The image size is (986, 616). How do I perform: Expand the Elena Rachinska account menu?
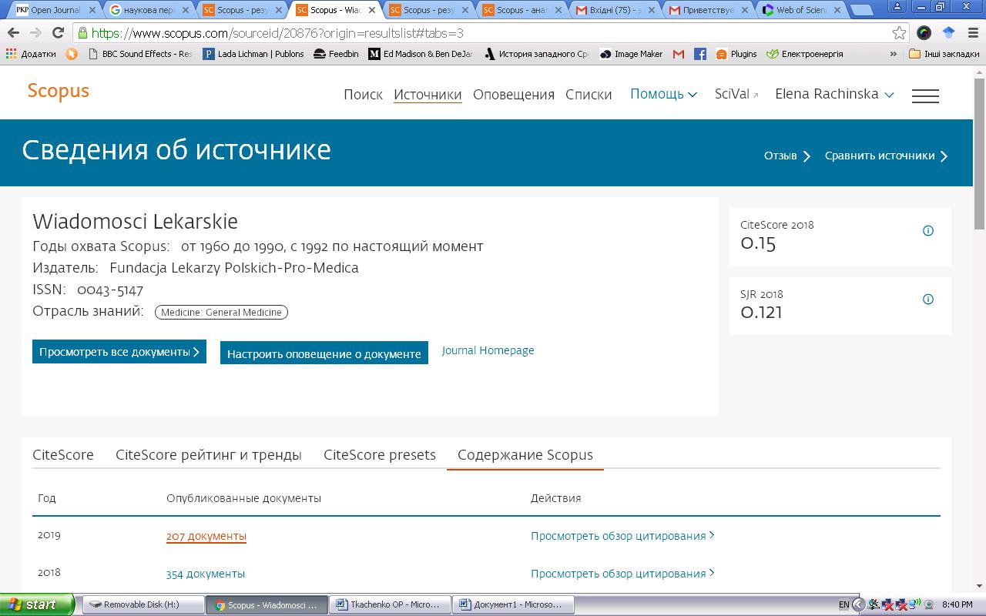click(834, 94)
